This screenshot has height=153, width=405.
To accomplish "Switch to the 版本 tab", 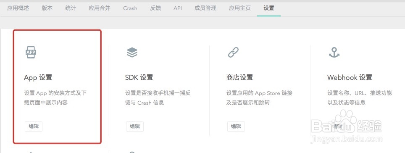I will pyautogui.click(x=47, y=8).
